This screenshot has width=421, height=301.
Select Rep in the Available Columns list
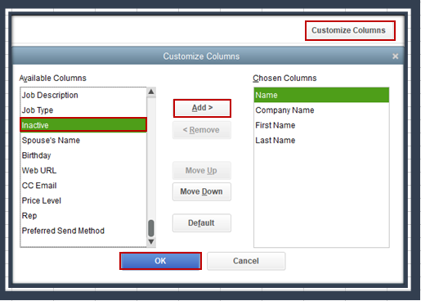coord(83,216)
